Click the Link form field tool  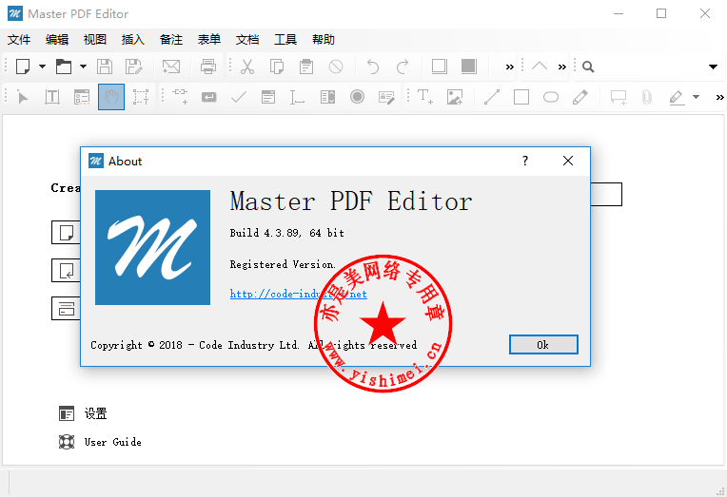[x=180, y=96]
